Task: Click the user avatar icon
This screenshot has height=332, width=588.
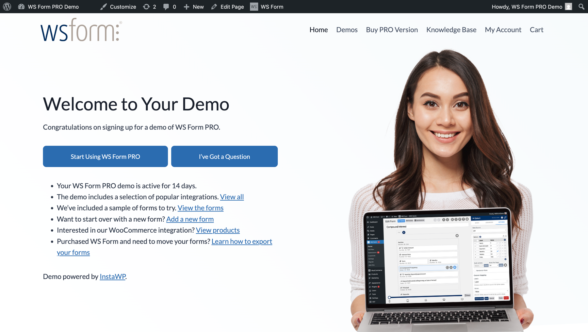Action: [x=569, y=7]
